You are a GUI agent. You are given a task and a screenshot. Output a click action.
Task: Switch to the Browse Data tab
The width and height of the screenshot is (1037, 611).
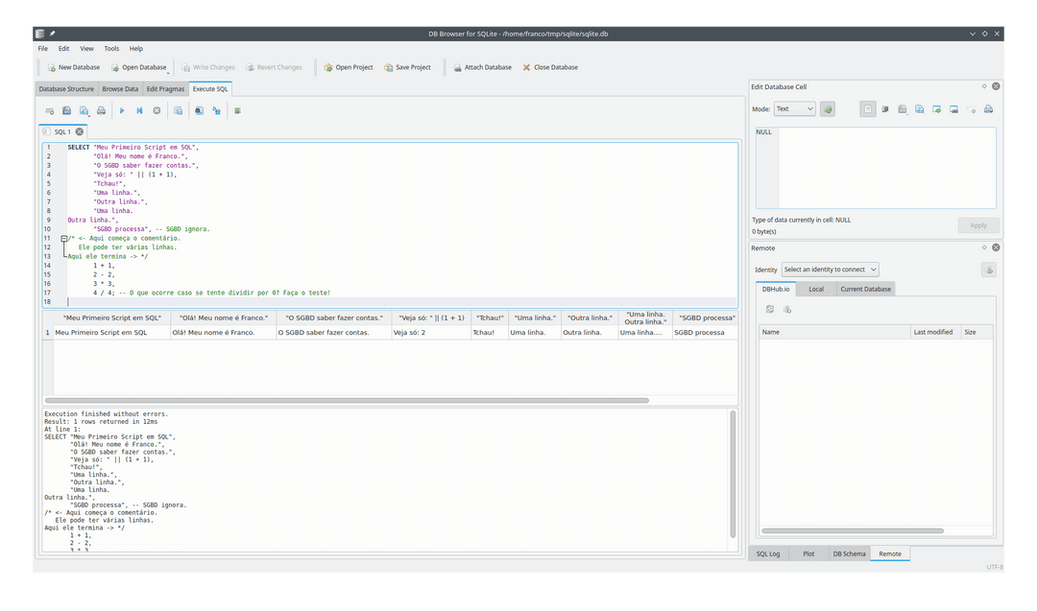[x=120, y=88]
